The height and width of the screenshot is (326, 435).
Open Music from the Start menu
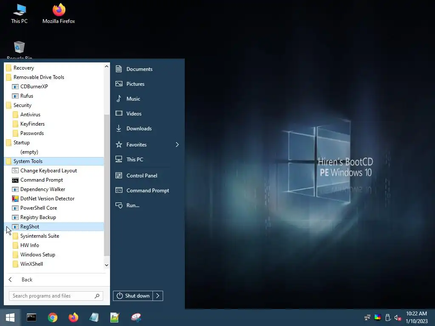(x=147, y=98)
